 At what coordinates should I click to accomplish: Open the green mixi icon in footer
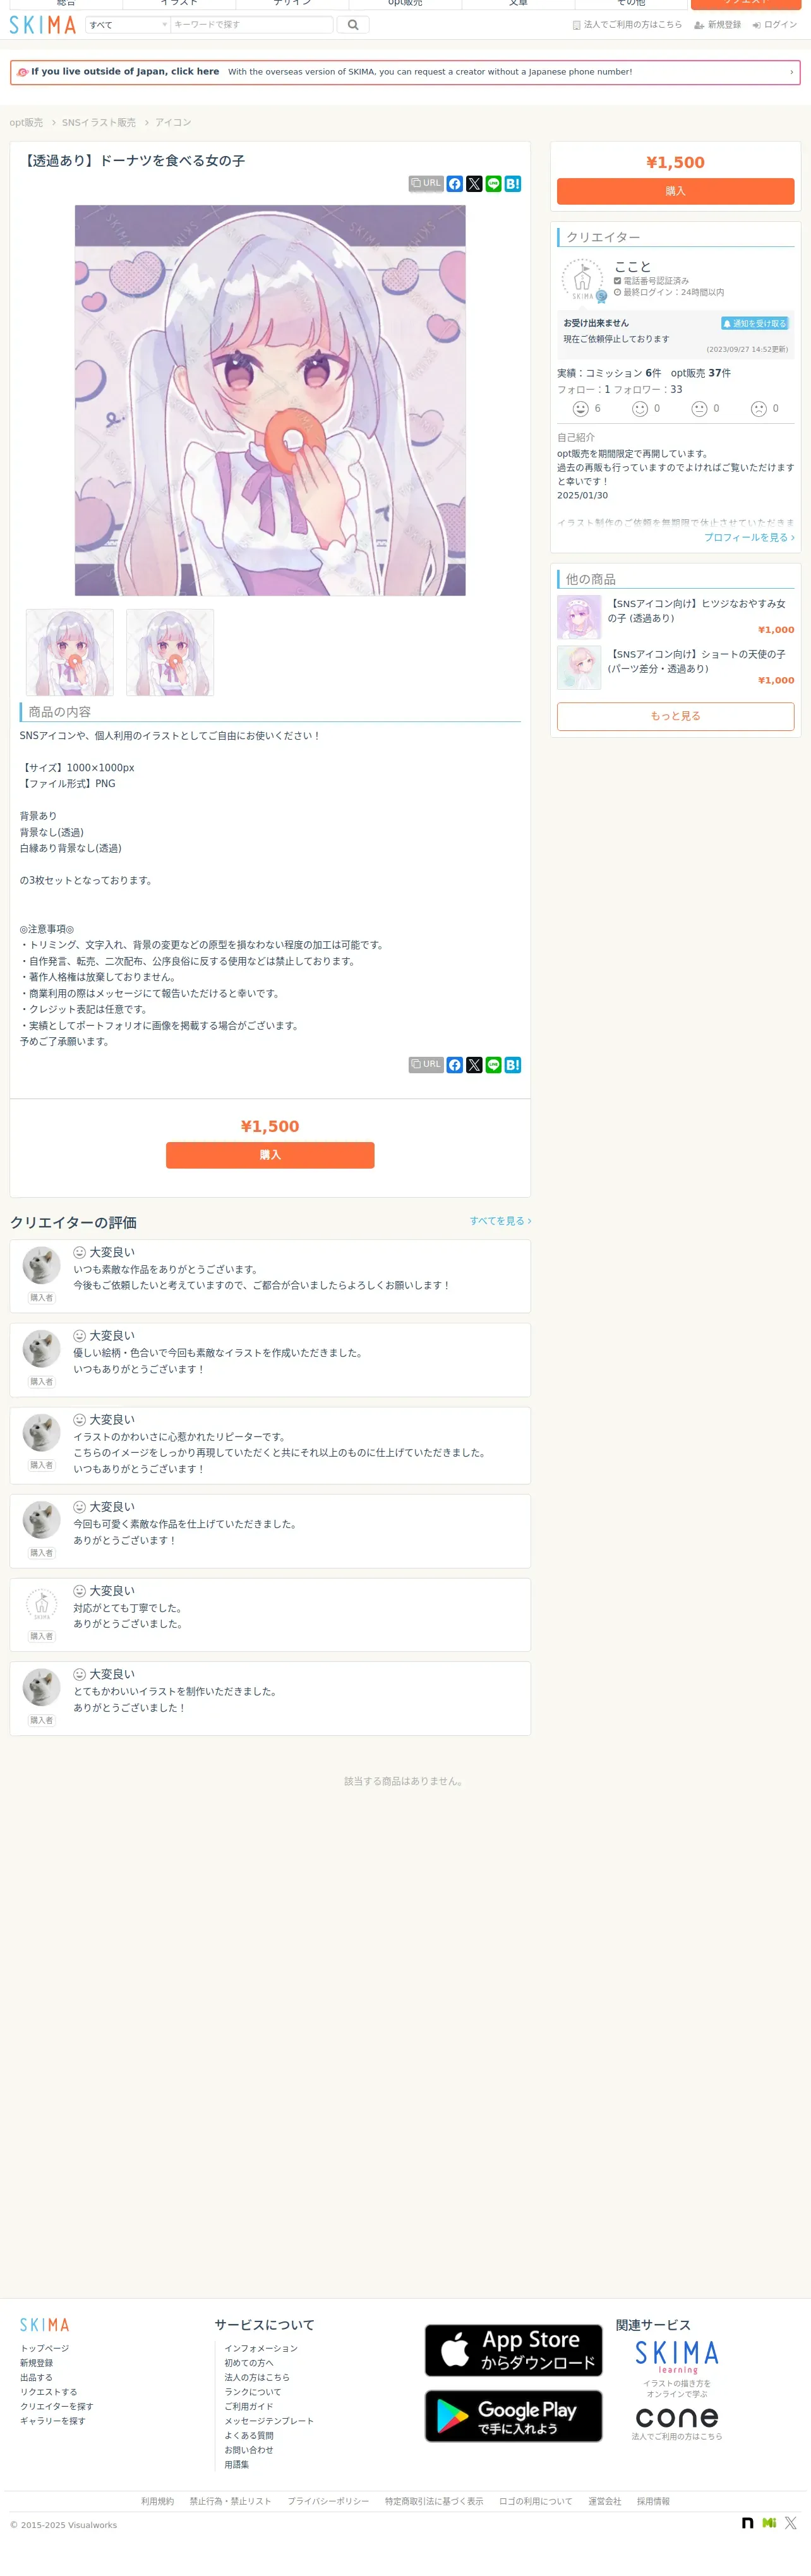pyautogui.click(x=769, y=2523)
